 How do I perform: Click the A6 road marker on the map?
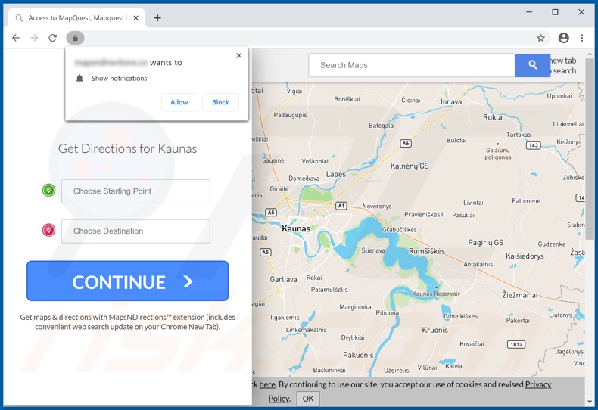(406, 143)
